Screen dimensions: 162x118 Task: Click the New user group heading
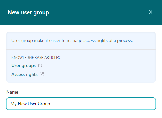[x=28, y=12]
